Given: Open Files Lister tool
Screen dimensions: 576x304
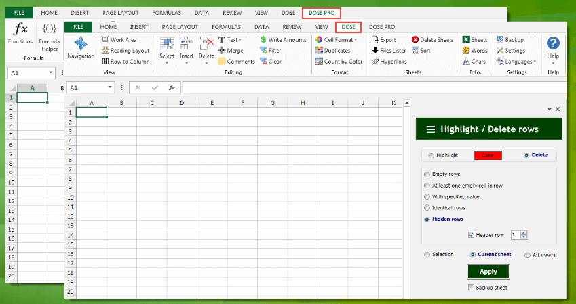Looking at the screenshot, I should click(x=389, y=51).
